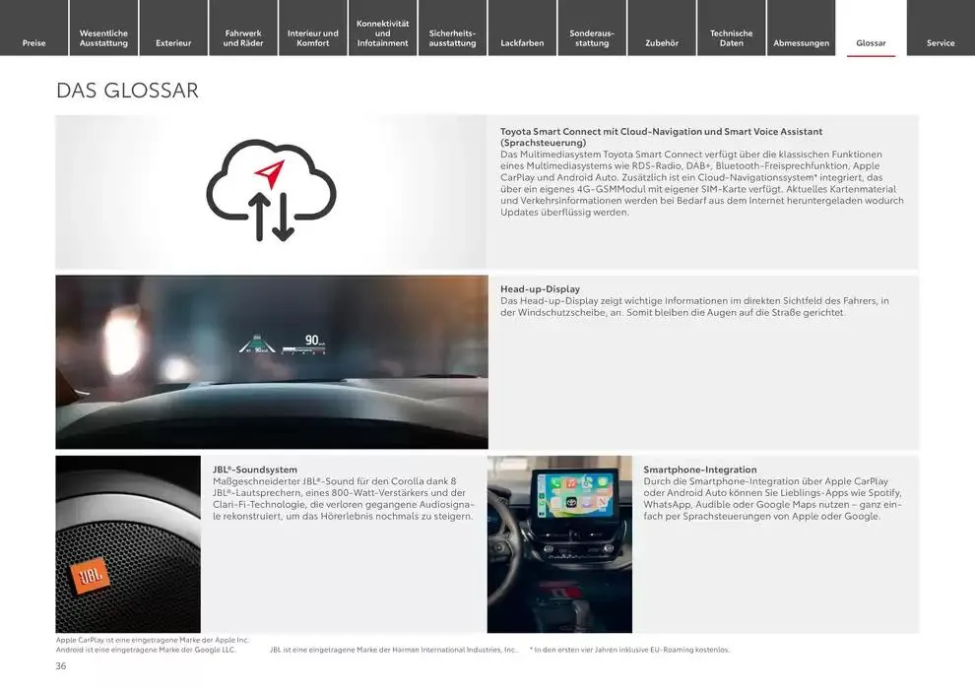
Task: Go to the Zubehör tab
Action: pos(662,42)
